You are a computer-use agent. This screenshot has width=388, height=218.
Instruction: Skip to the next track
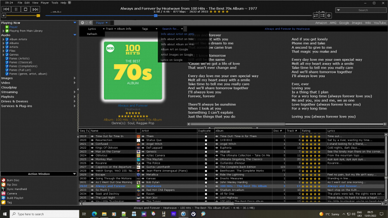click(35, 9)
